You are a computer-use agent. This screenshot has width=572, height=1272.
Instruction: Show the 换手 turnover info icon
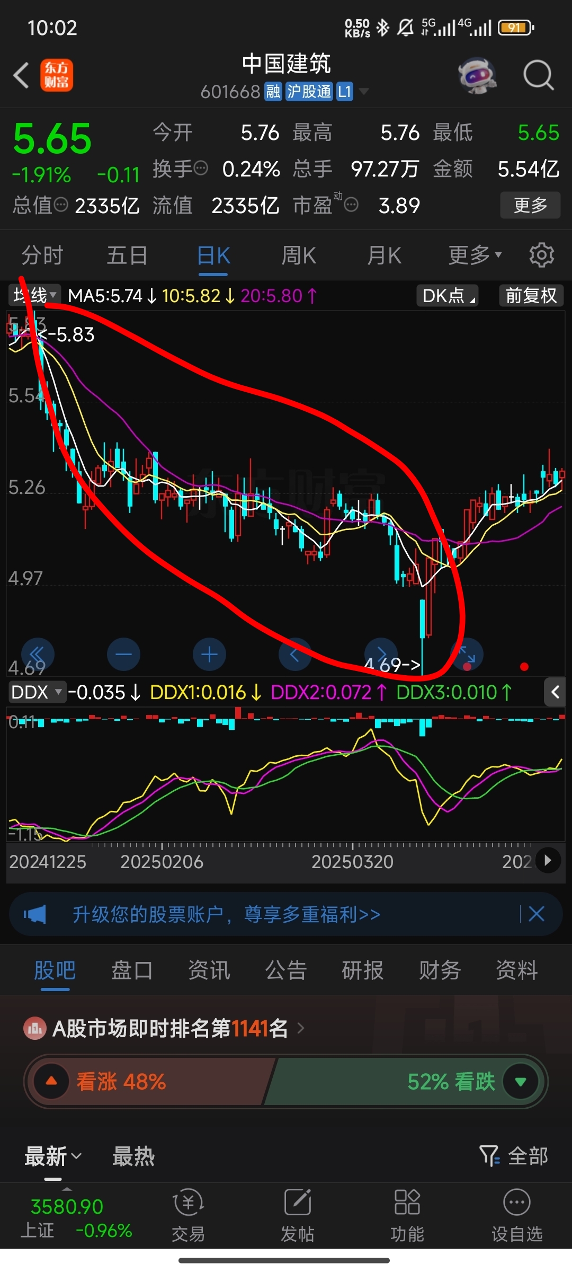tap(201, 169)
